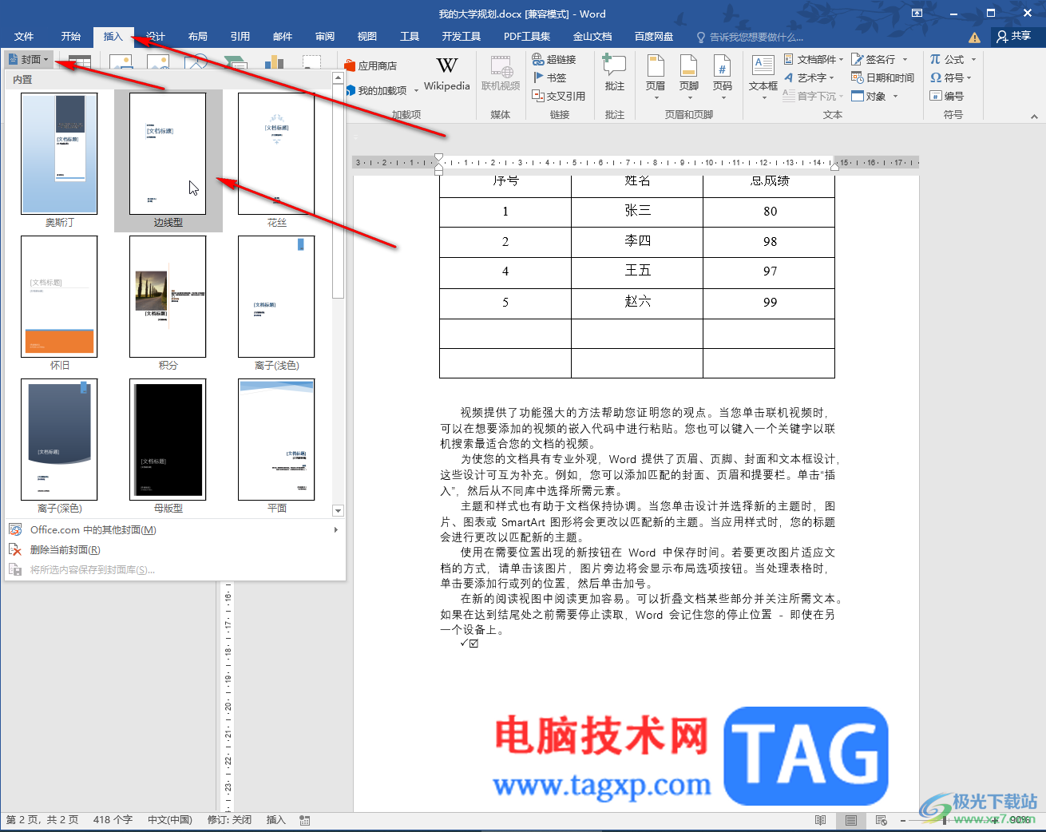This screenshot has width=1046, height=832.
Task: Click table cell containing 张三
Action: [637, 211]
